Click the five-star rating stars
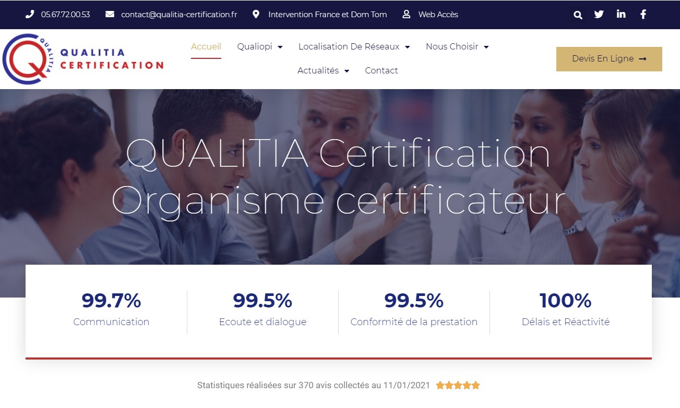This screenshot has height=408, width=680. tap(457, 385)
